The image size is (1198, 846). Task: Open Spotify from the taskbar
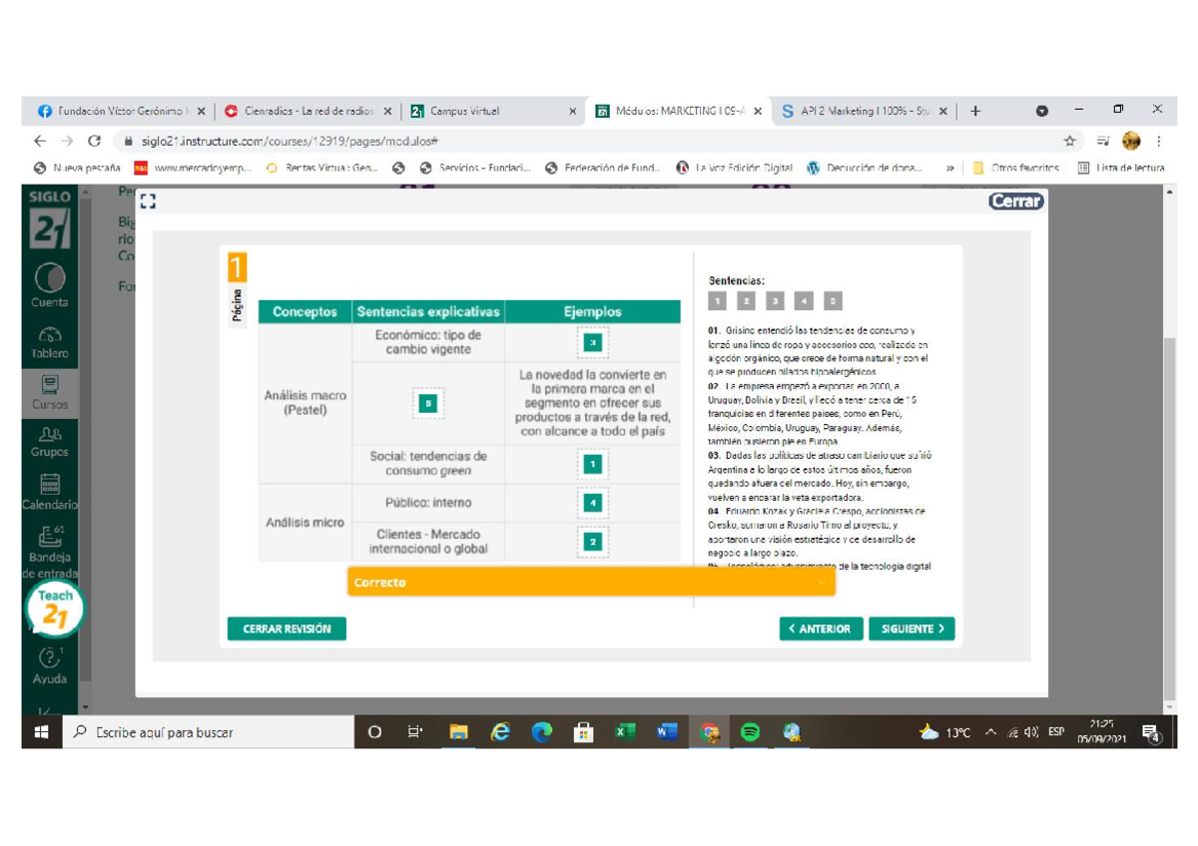click(x=750, y=732)
